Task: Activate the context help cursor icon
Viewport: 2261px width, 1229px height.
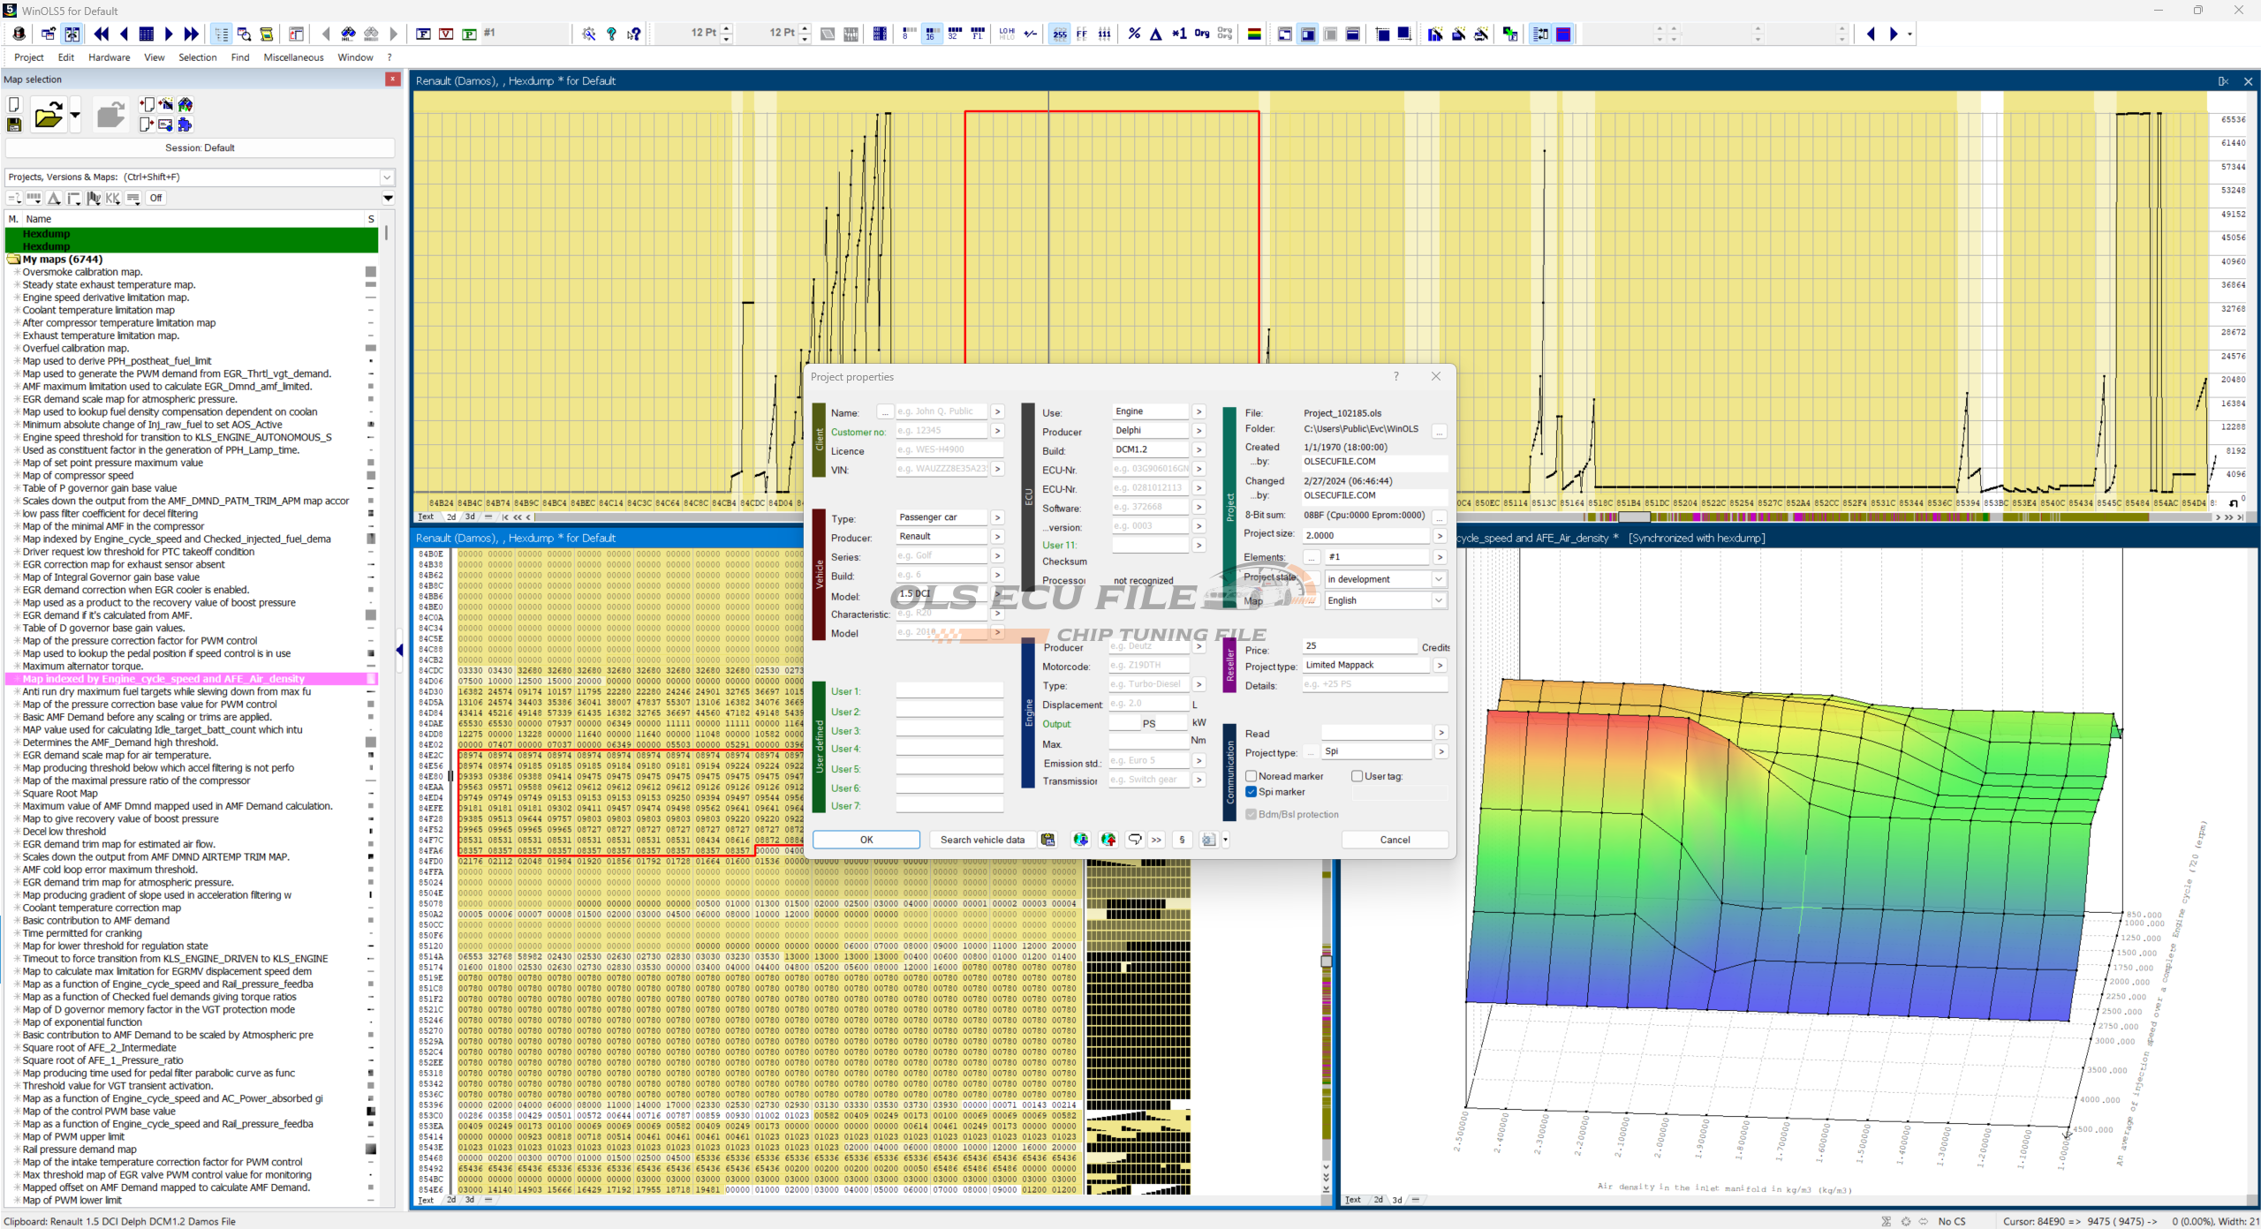Action: pos(634,34)
